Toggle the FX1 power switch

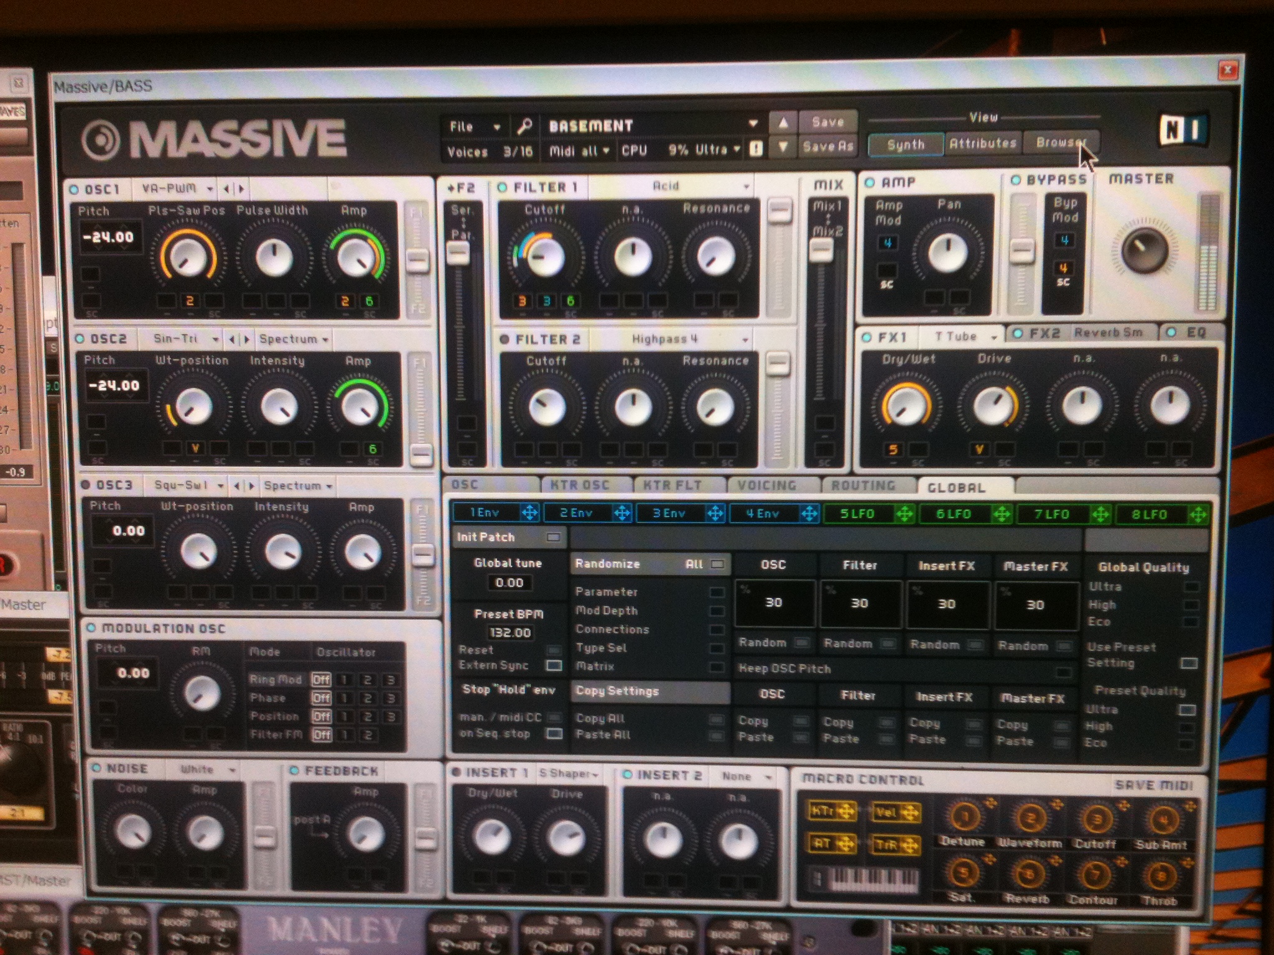(867, 338)
